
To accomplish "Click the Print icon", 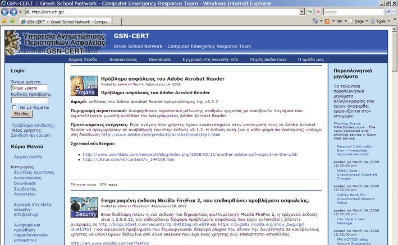I will coord(340,21).
